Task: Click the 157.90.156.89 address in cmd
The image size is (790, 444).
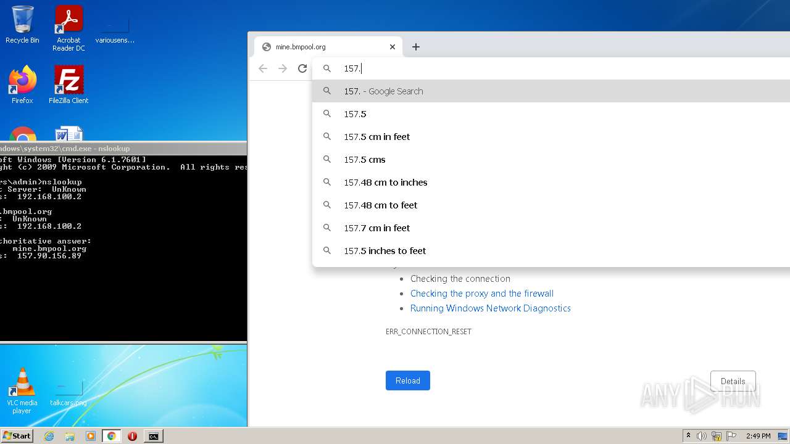Action: (x=49, y=256)
